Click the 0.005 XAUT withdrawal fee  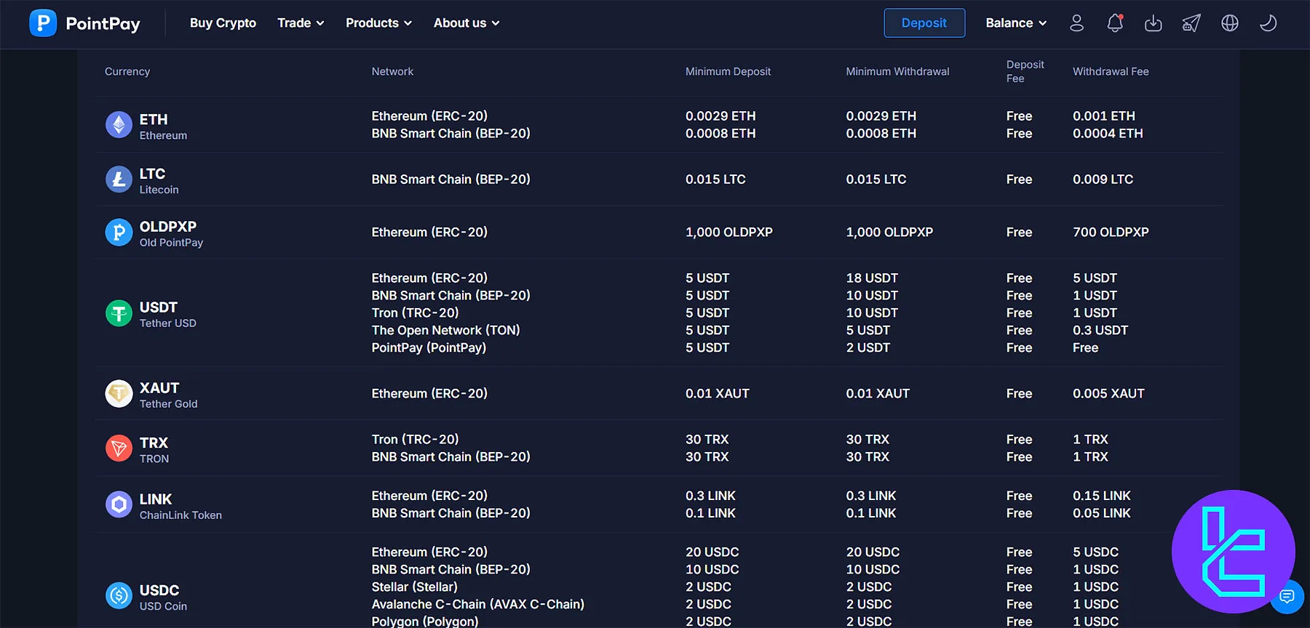click(x=1108, y=393)
